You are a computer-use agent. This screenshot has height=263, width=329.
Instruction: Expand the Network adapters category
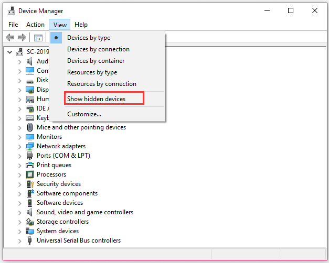click(20, 147)
